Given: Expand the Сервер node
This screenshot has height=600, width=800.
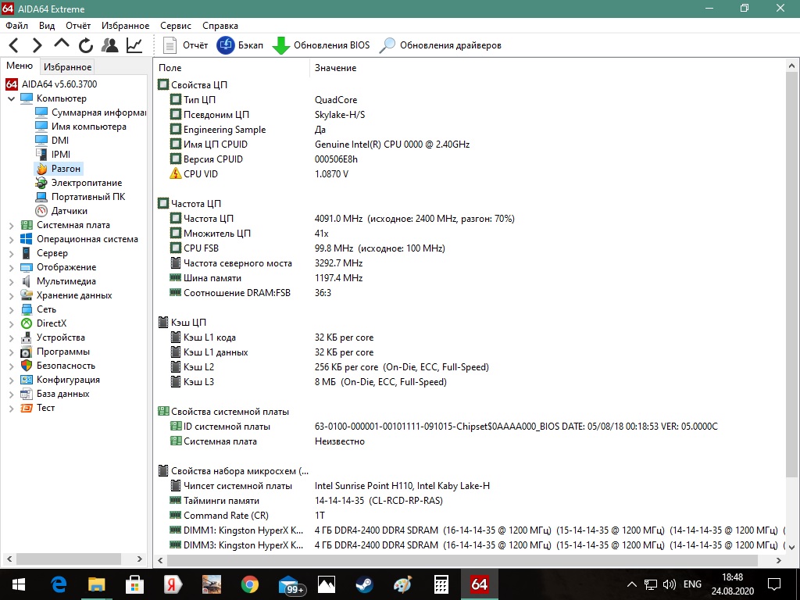Looking at the screenshot, I should pos(11,253).
